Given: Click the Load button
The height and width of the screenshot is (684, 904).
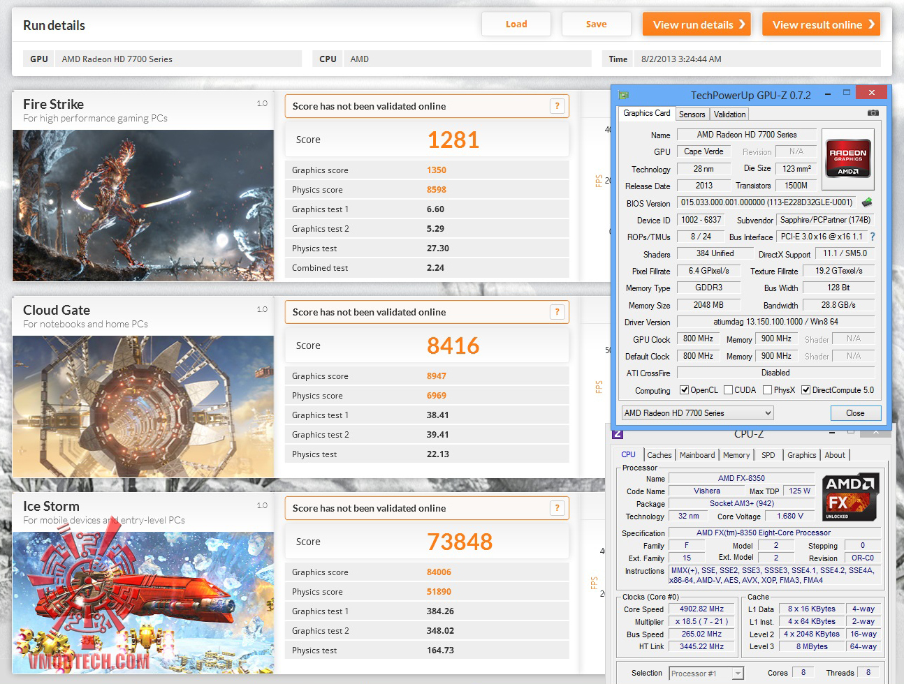Looking at the screenshot, I should 516,24.
